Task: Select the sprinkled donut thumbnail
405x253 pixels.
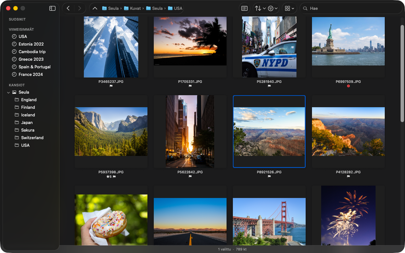Action: pos(111,220)
